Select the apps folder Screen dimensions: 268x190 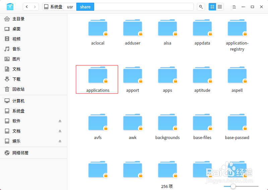pyautogui.click(x=167, y=79)
